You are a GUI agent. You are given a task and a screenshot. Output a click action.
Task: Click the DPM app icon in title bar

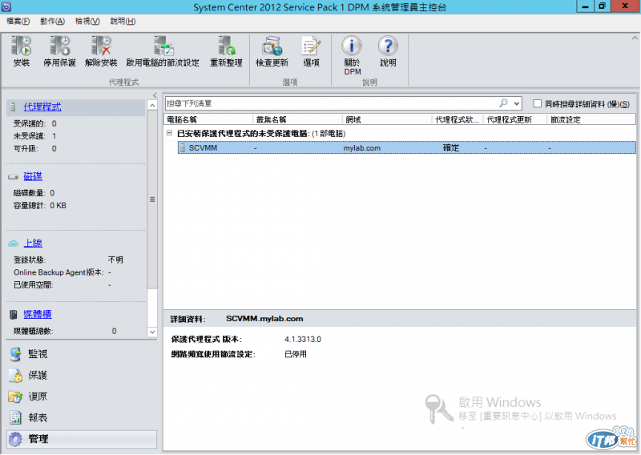[6, 6]
